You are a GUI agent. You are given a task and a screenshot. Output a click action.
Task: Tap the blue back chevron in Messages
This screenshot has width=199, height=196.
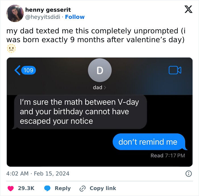[18, 70]
